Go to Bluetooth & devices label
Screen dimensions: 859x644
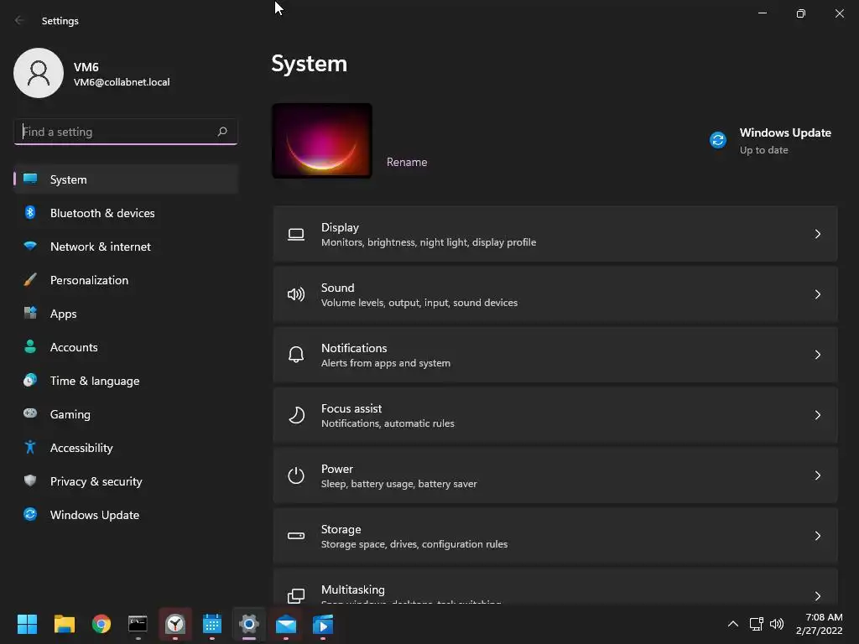click(102, 213)
